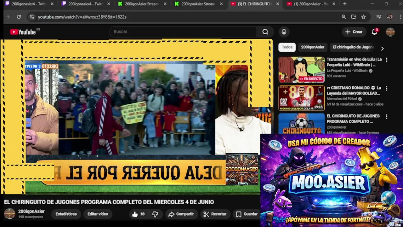The image size is (403, 227).
Task: Select the Todos filter chip
Action: pyautogui.click(x=287, y=47)
